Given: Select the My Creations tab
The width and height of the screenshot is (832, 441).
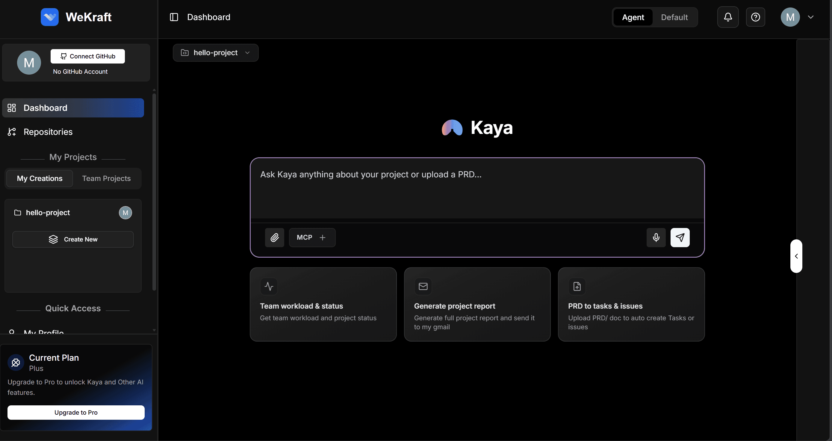Looking at the screenshot, I should (x=40, y=178).
